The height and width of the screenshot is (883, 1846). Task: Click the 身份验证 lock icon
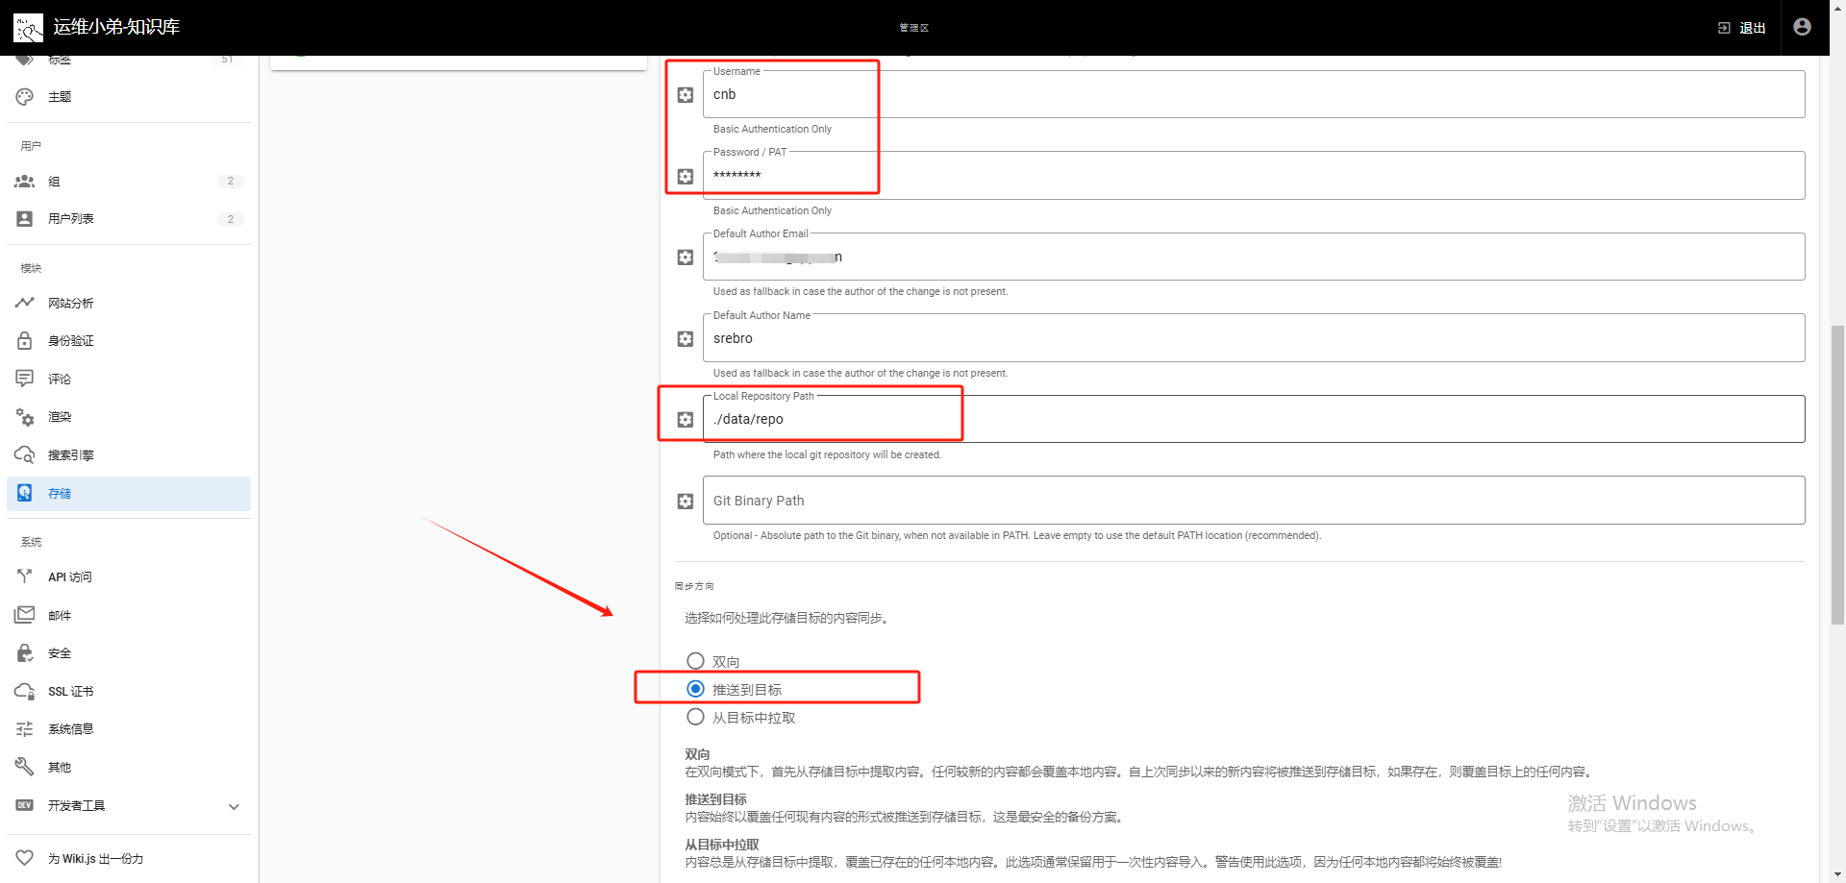point(25,341)
